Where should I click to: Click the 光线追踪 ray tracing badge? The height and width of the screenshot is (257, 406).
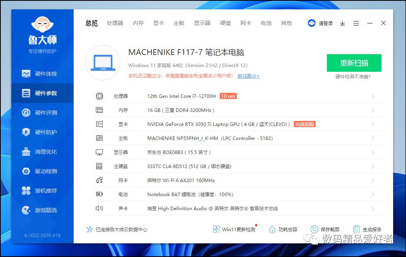click(305, 124)
